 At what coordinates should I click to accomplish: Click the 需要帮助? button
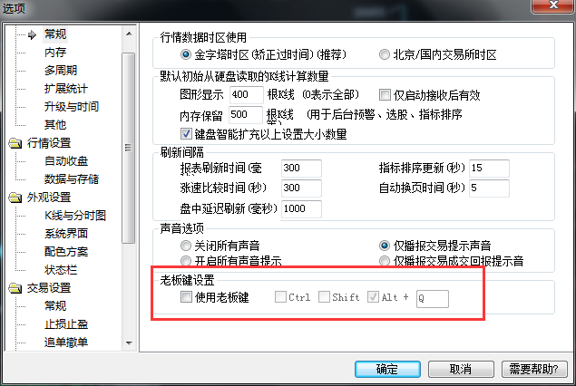pyautogui.click(x=534, y=369)
